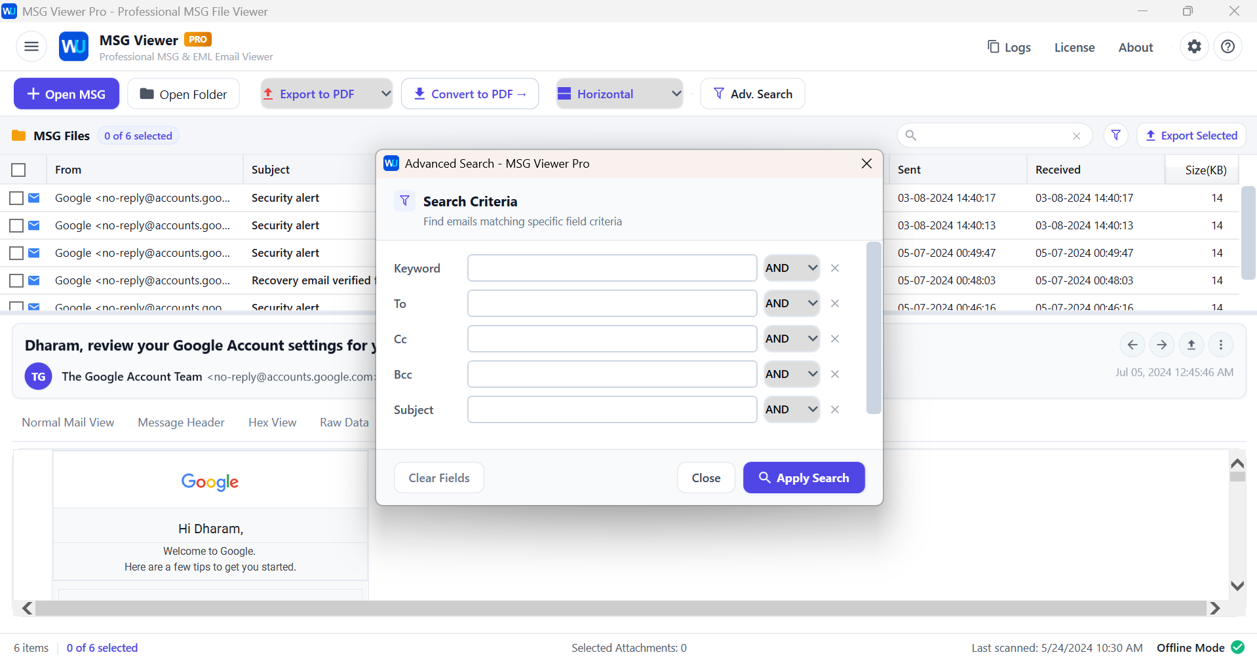
Task: Check the Recovery email verified row
Action: 16,280
